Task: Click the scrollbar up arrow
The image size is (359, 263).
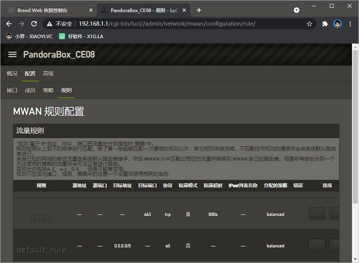Action: (355, 47)
